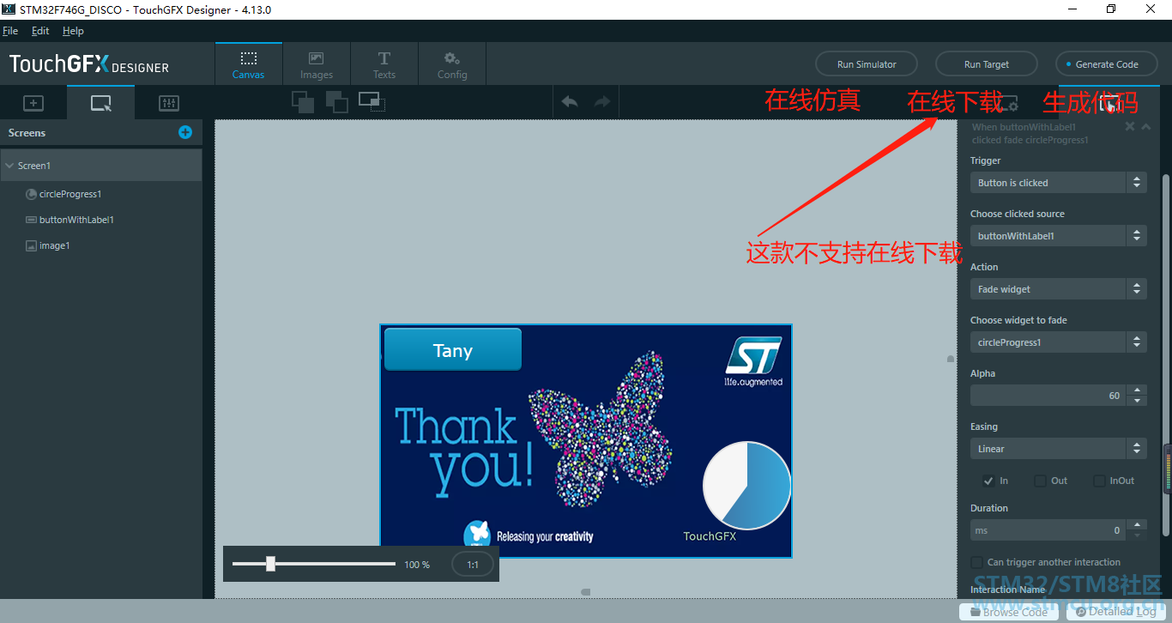Tick the Out easing checkbox

(1040, 481)
